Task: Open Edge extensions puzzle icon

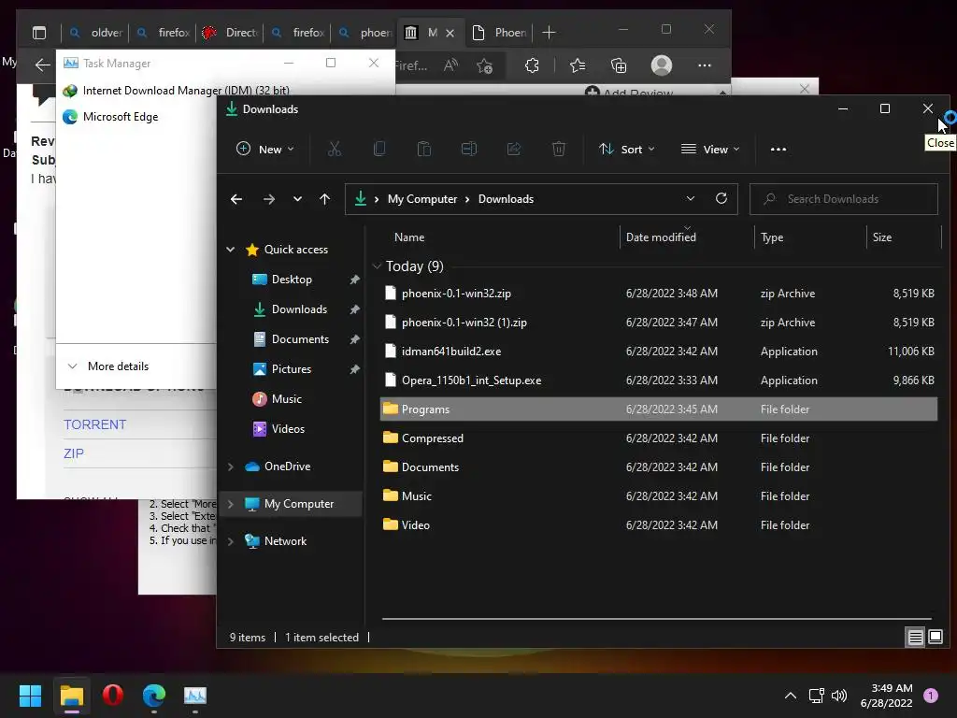Action: [x=532, y=65]
